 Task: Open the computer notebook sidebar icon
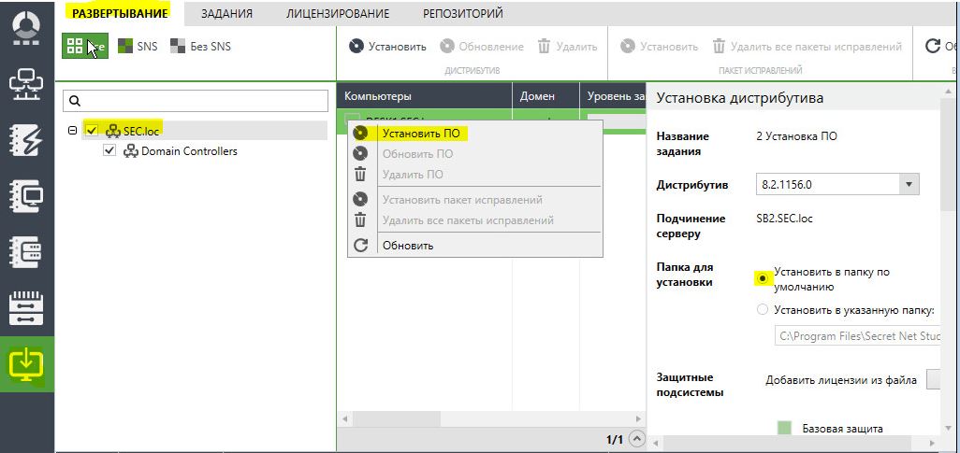[x=26, y=196]
